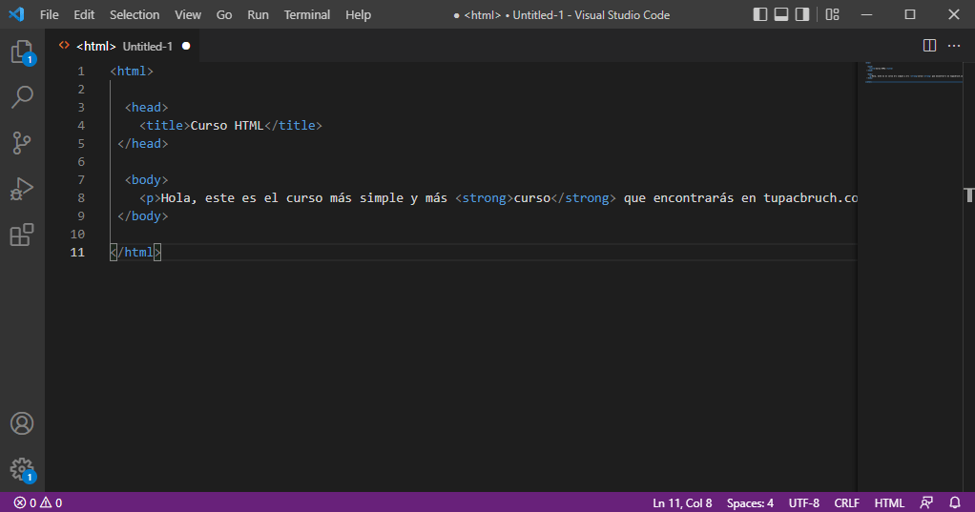The height and width of the screenshot is (512, 975).
Task: Close the unsaved Untitled-1 tab dot
Action: pos(186,46)
